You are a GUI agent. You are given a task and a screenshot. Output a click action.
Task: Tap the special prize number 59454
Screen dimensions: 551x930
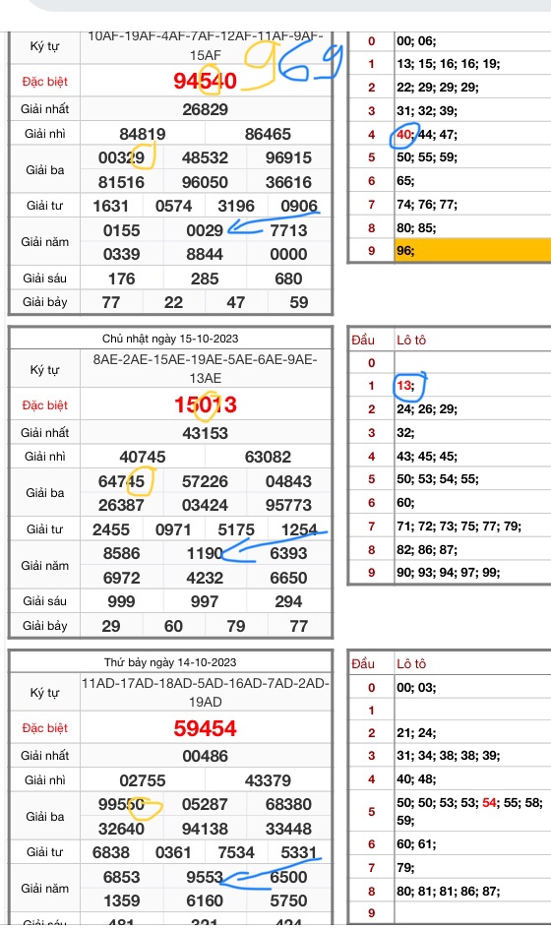pos(206,728)
